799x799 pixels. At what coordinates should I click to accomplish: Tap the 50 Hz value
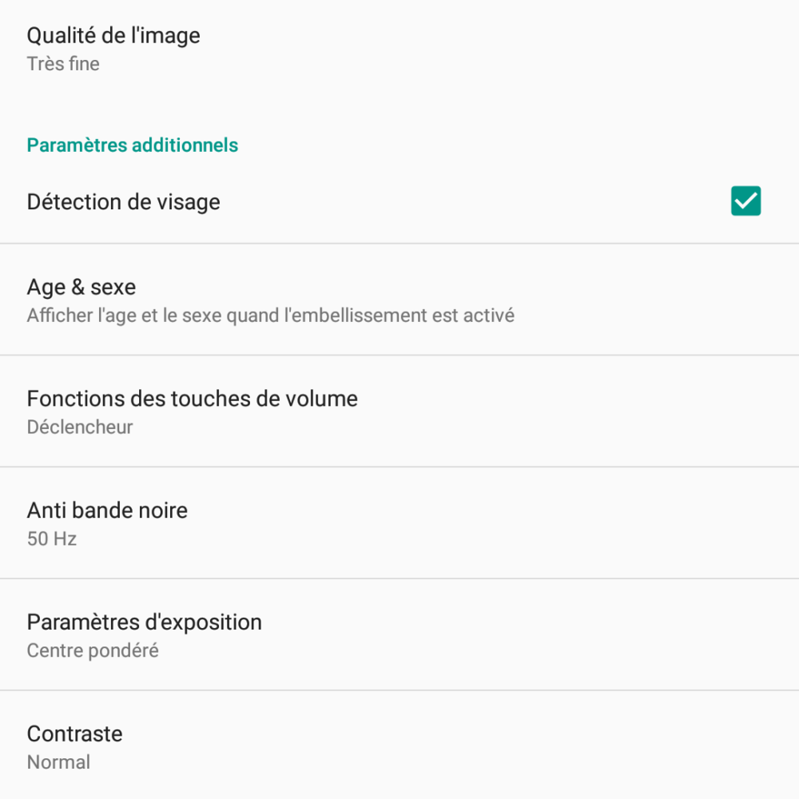pos(51,539)
